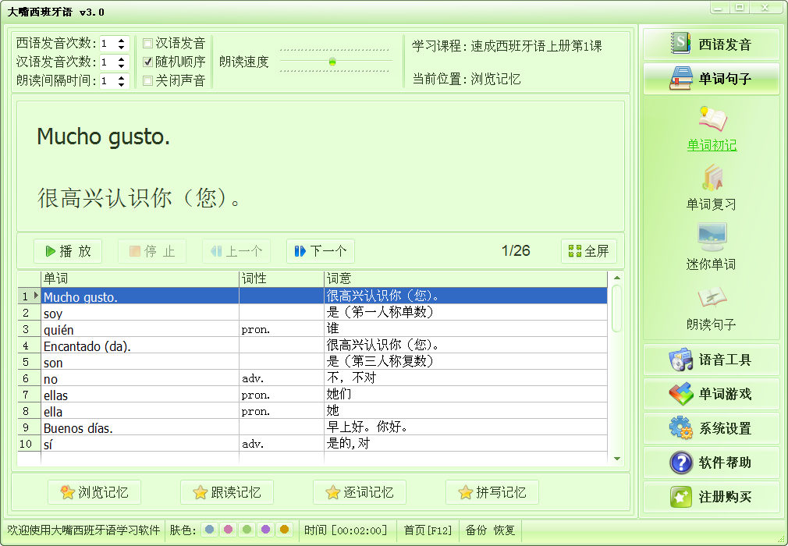The height and width of the screenshot is (546, 788).
Task: Choose the blue skin color
Action: pyautogui.click(x=210, y=530)
